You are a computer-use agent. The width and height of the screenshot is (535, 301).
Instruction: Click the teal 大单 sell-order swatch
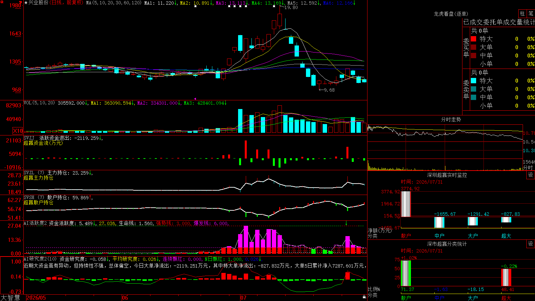473,89
